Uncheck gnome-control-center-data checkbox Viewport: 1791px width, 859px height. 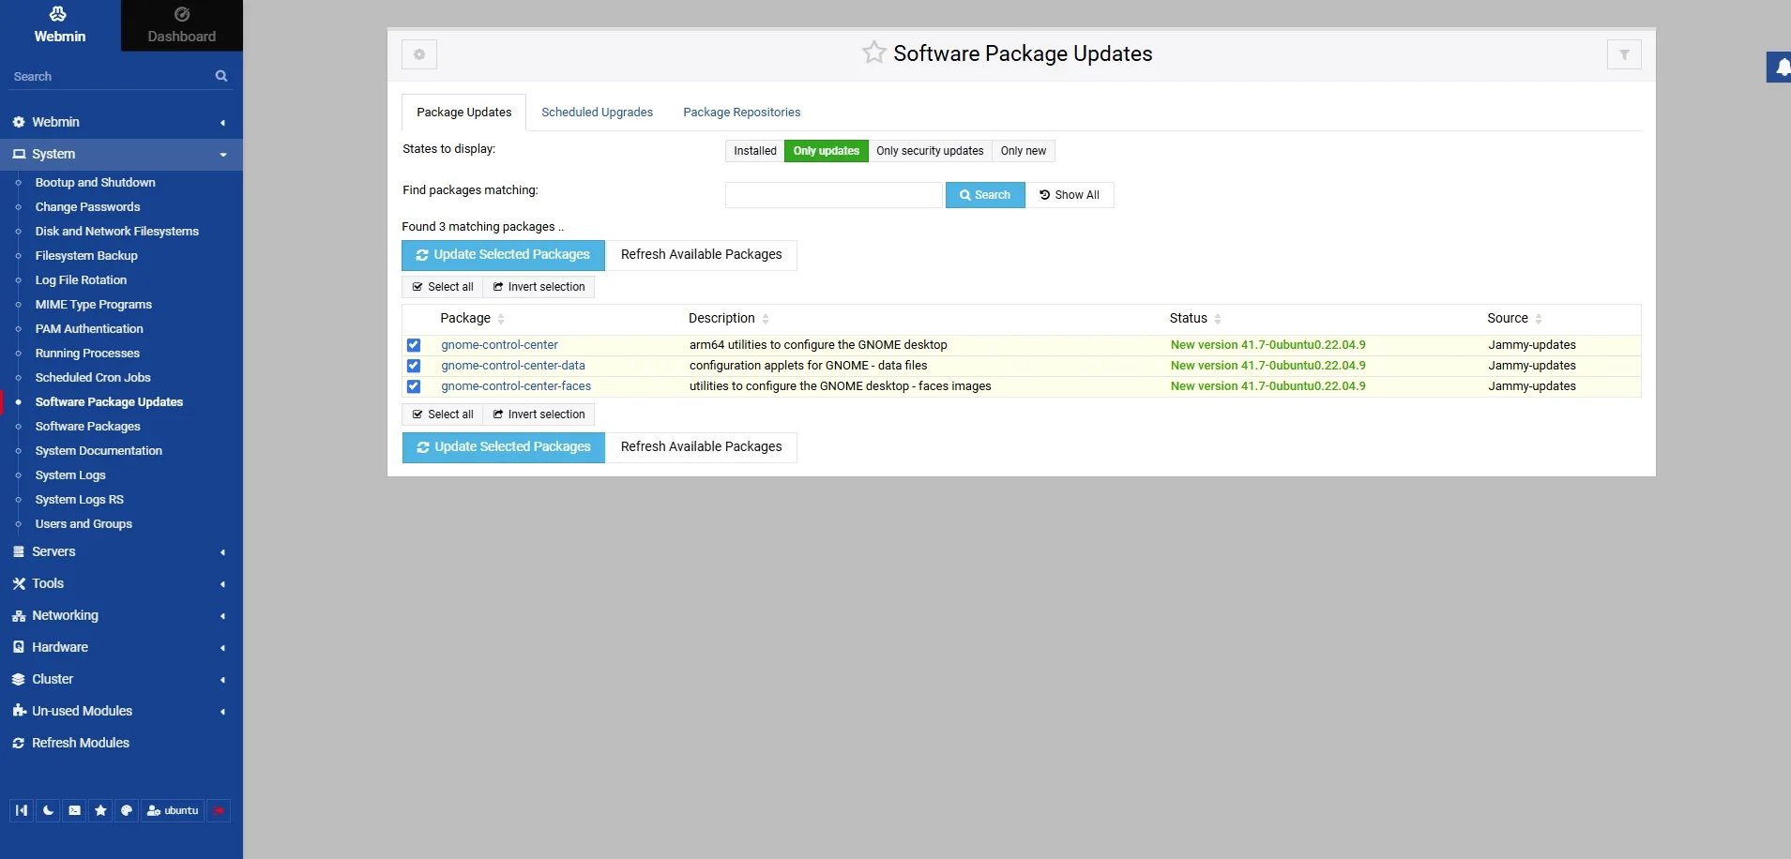tap(414, 366)
